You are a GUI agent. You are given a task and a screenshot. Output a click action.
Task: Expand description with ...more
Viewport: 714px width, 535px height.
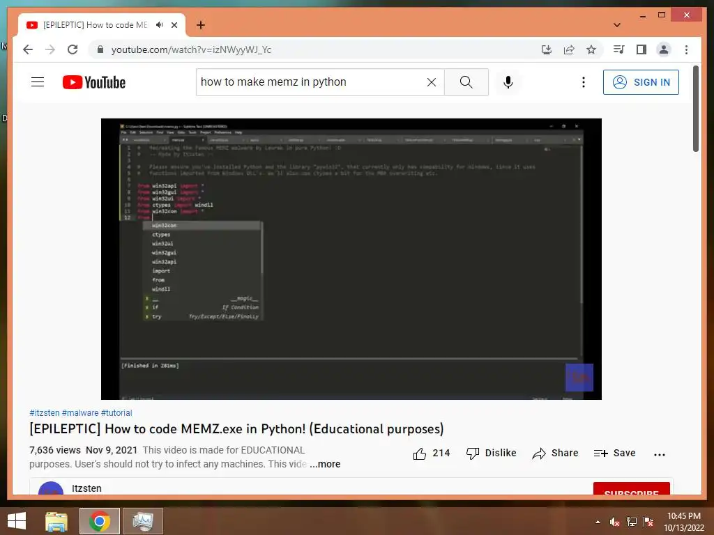[x=325, y=464]
